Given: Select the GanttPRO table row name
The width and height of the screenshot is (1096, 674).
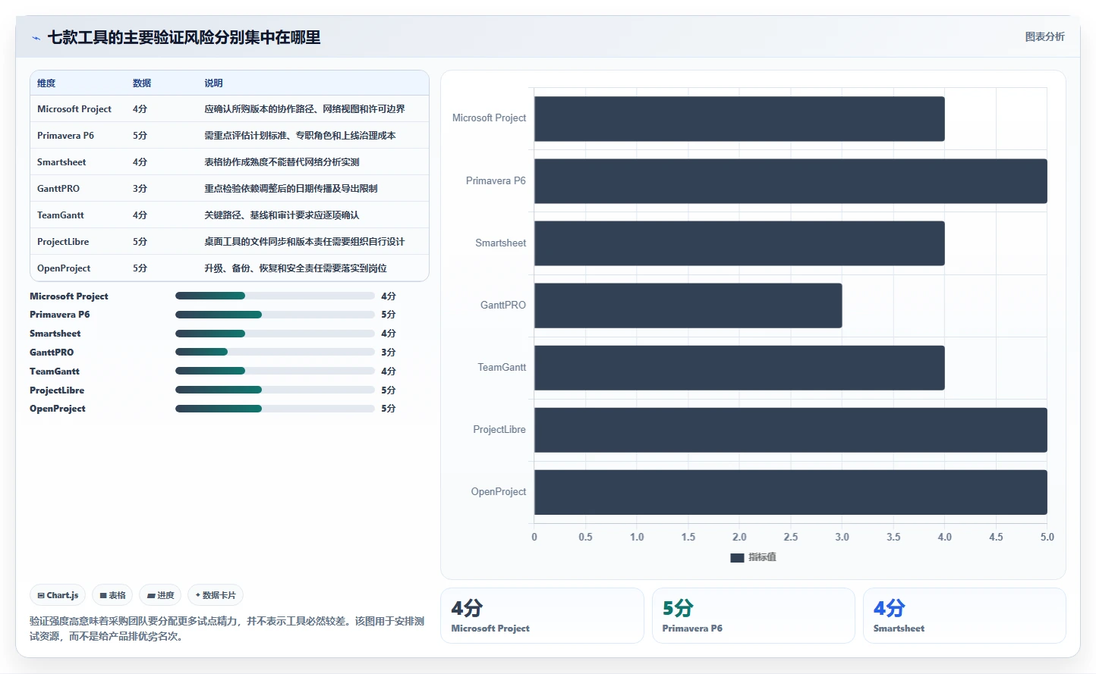Looking at the screenshot, I should (58, 189).
